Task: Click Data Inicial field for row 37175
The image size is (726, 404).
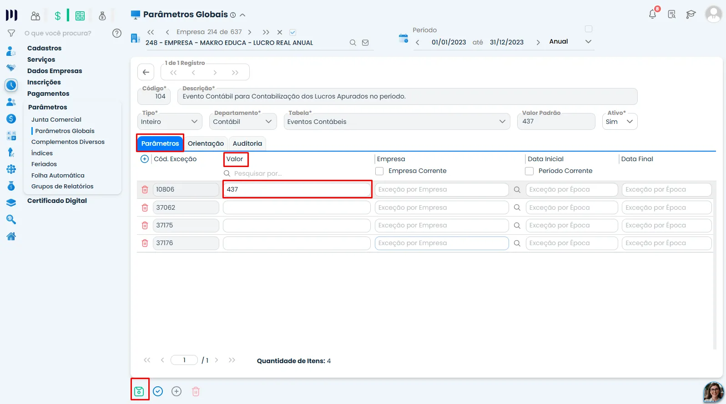Action: point(572,225)
